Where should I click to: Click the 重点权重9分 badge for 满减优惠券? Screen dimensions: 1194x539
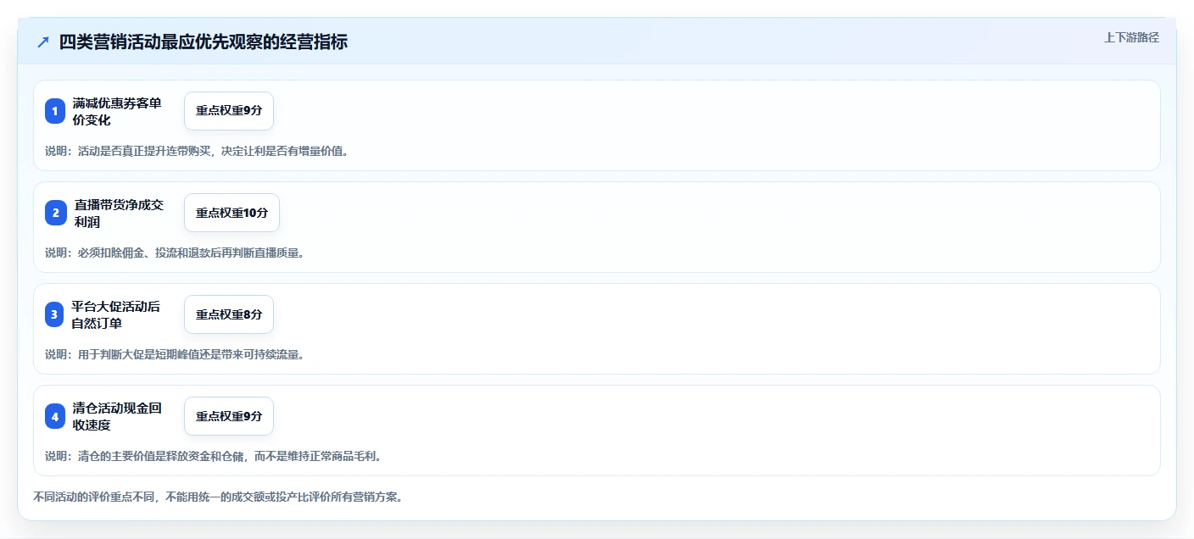(229, 111)
